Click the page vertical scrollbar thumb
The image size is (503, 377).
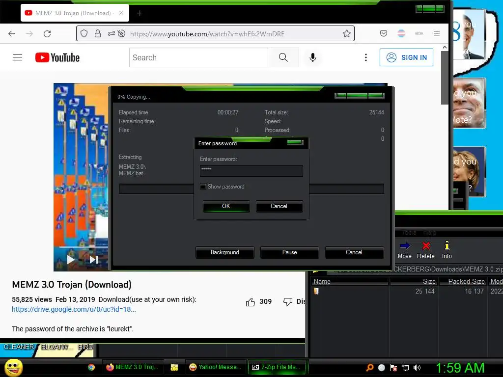(444, 78)
